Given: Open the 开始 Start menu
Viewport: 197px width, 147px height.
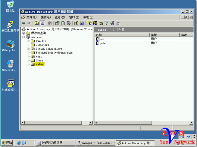Looking at the screenshot, I should (7, 142).
